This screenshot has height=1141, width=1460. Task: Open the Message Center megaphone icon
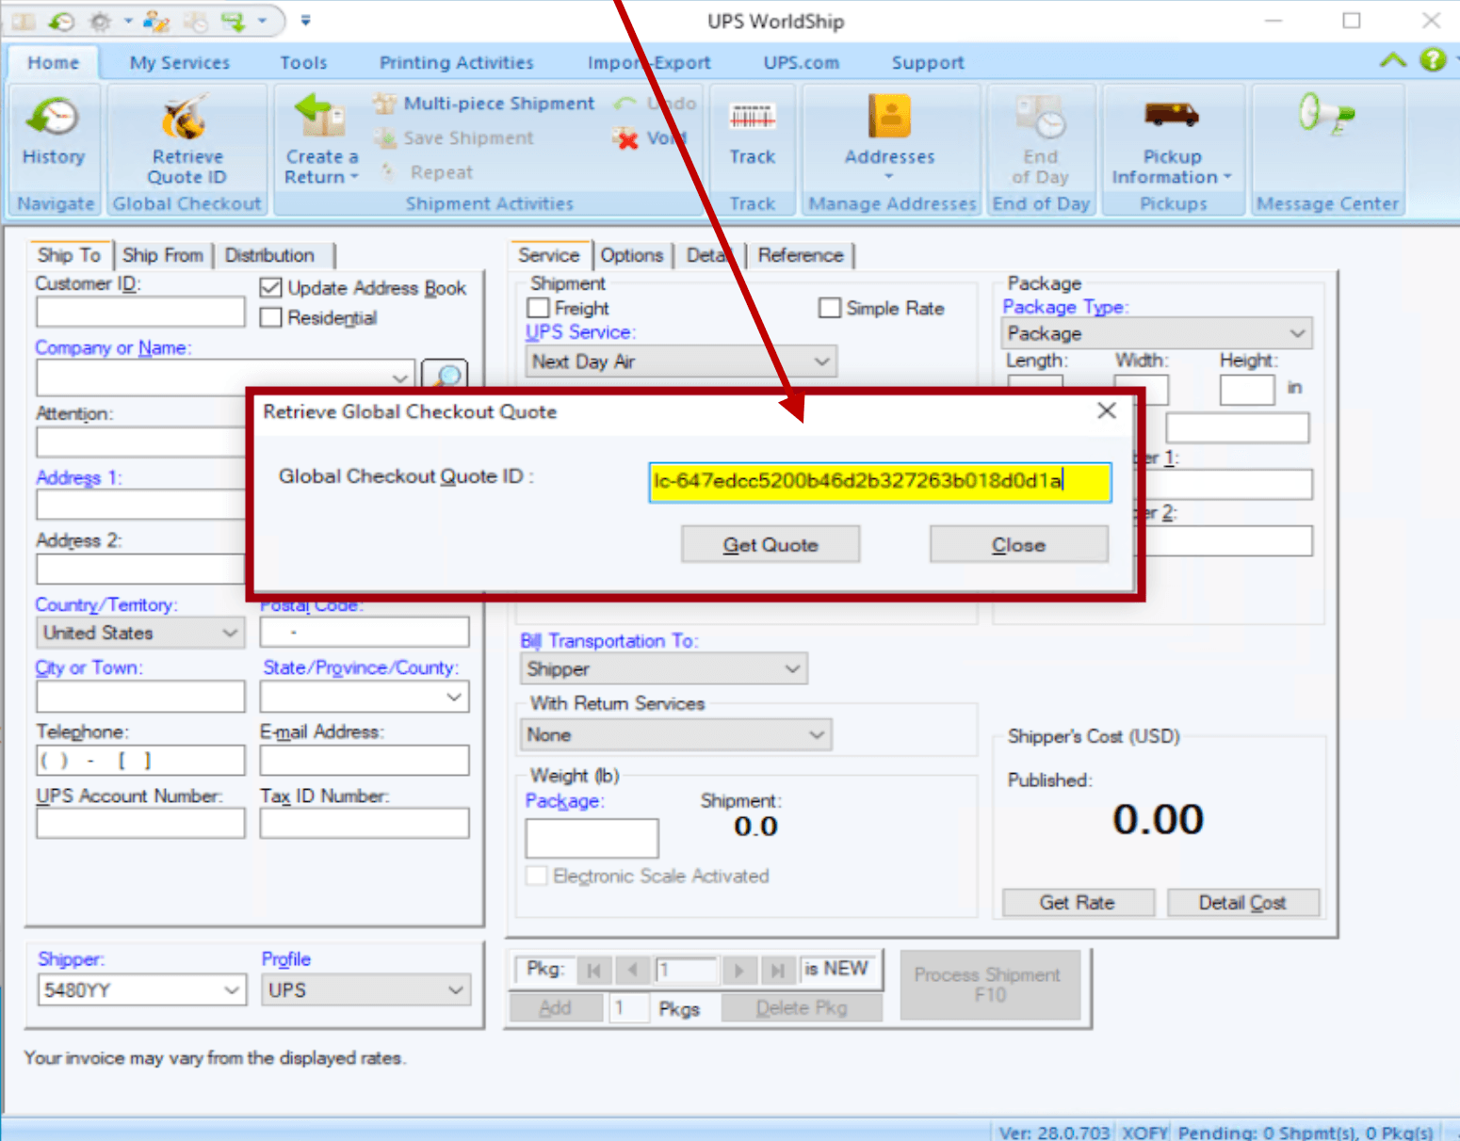[x=1326, y=114]
